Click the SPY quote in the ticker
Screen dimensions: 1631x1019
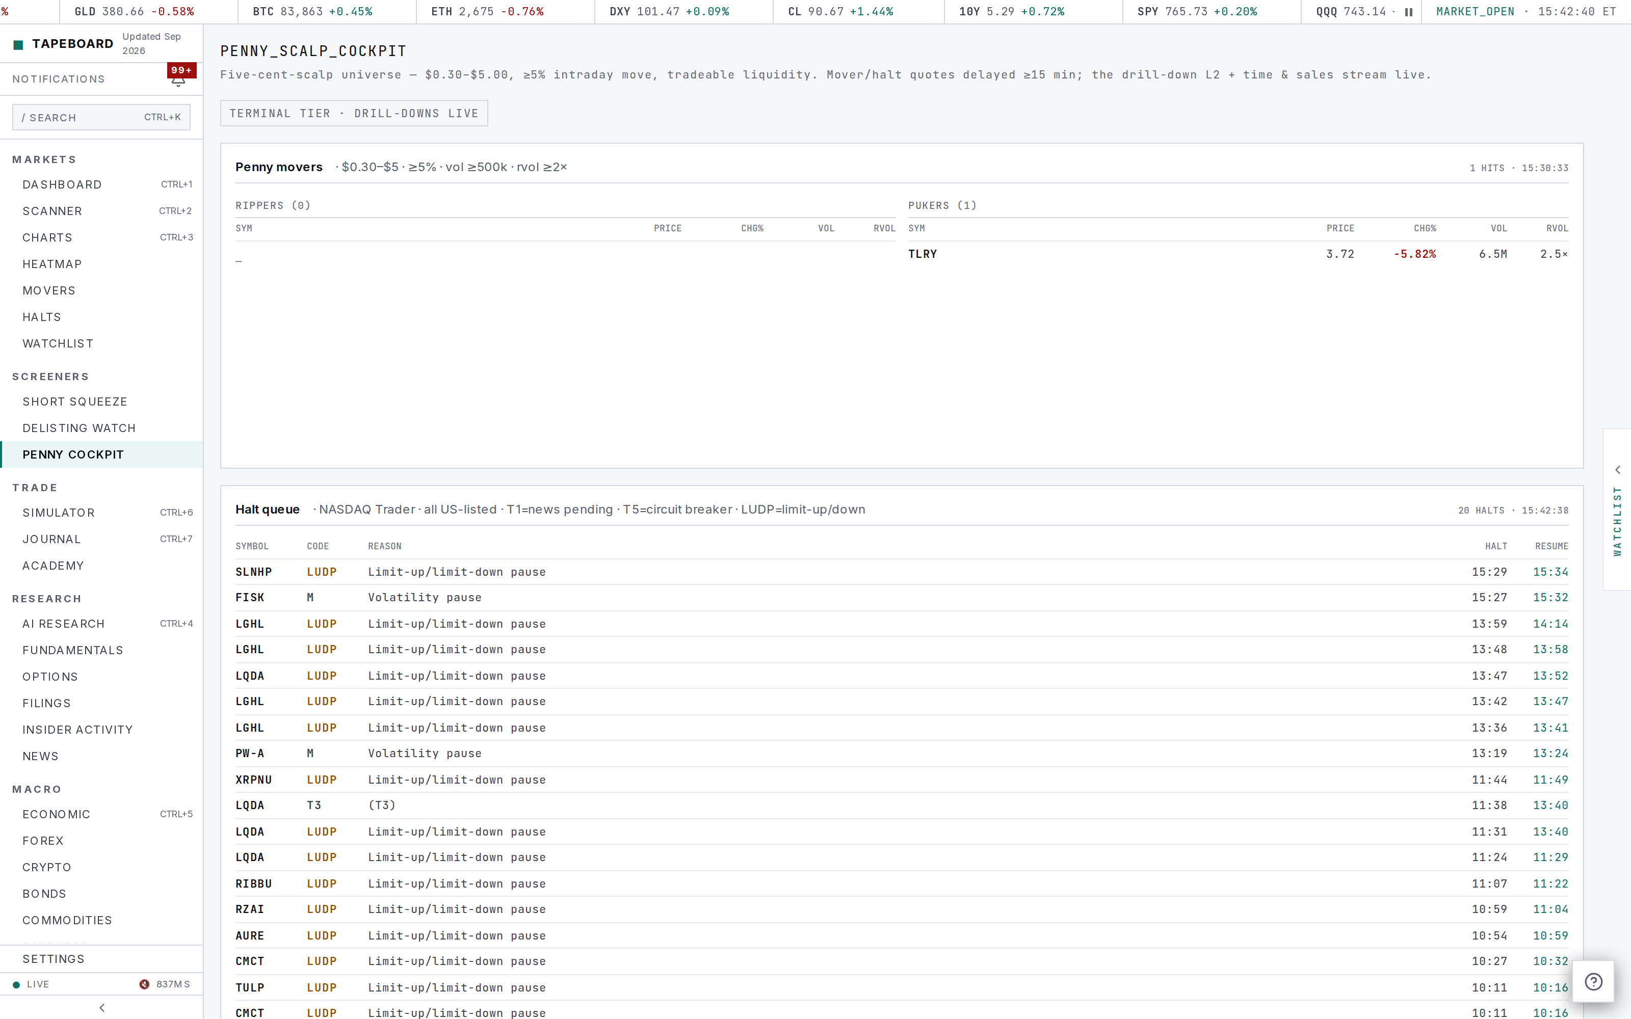click(x=1197, y=12)
